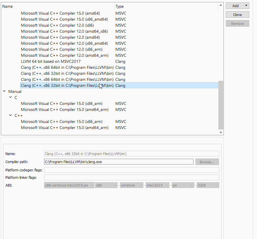Select 15.0 (x86_arm) compiler under Manual C

pyautogui.click(x=62, y=103)
